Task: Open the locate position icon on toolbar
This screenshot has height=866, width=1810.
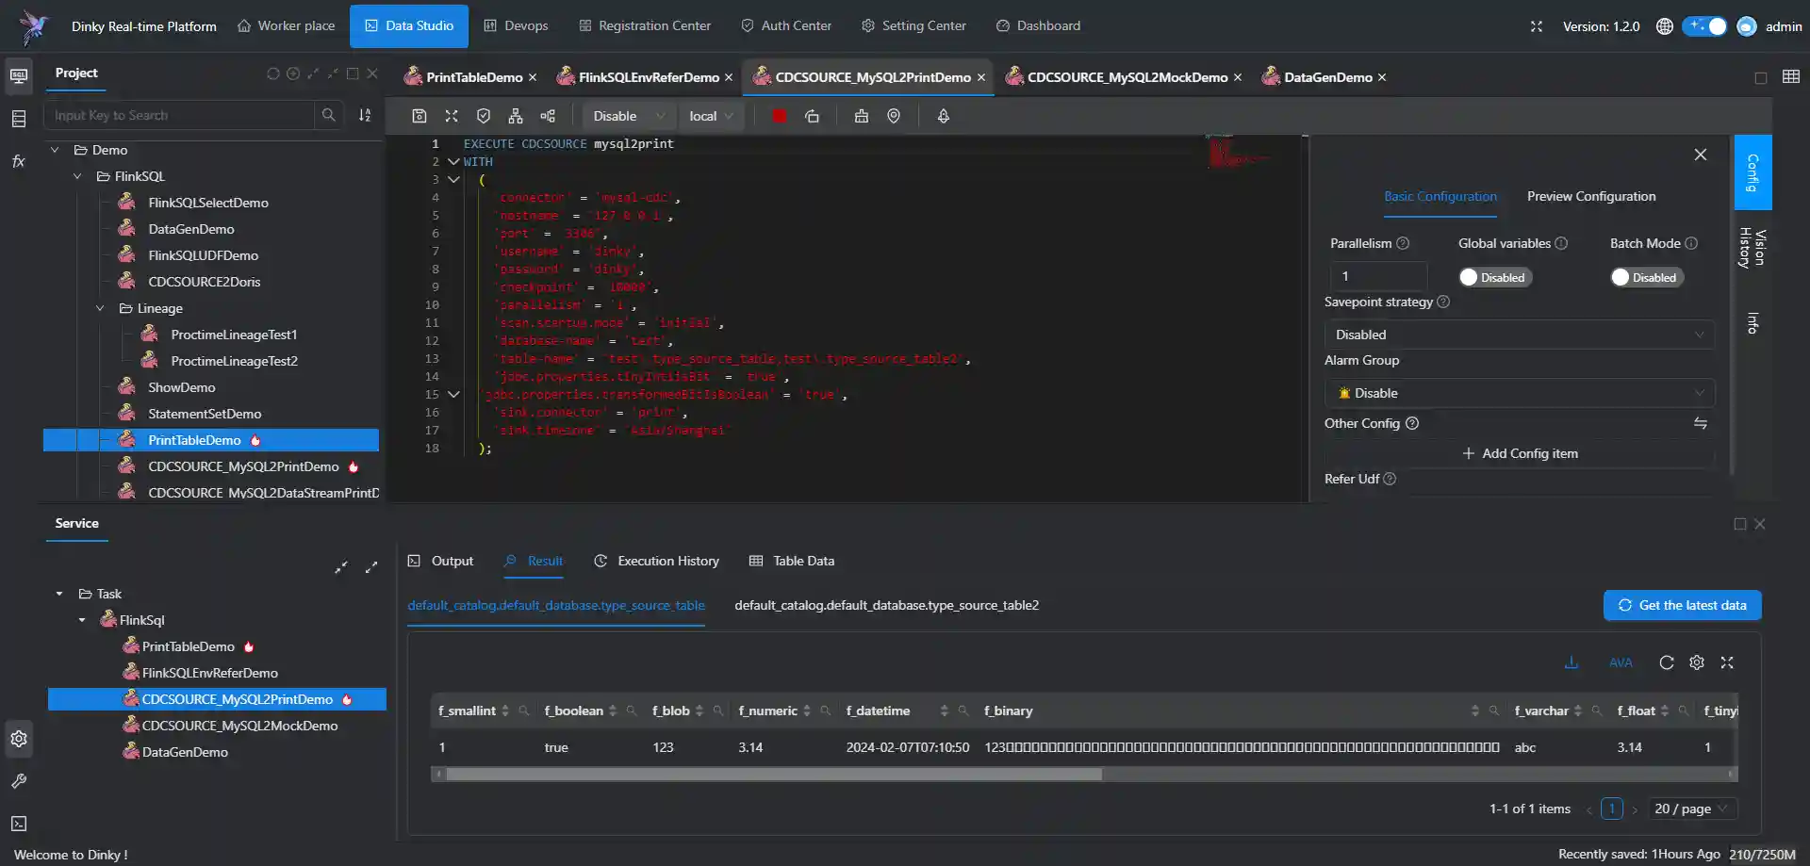Action: pyautogui.click(x=893, y=116)
